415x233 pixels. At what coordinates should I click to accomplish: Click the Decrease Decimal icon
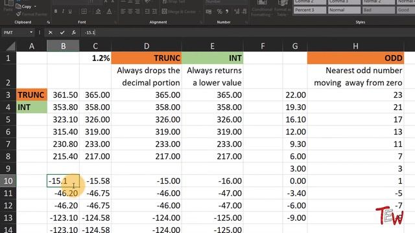[x=244, y=12]
